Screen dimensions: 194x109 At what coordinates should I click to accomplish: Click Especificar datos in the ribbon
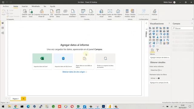pos(58,13)
